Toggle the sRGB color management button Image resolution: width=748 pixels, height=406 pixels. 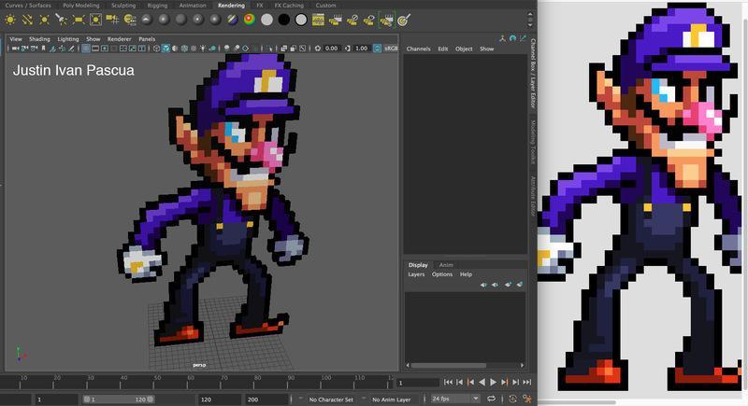pos(388,49)
